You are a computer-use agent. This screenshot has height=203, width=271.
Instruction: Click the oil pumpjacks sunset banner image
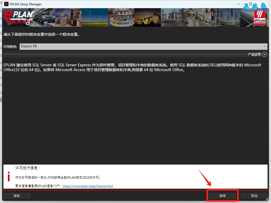click(x=148, y=17)
